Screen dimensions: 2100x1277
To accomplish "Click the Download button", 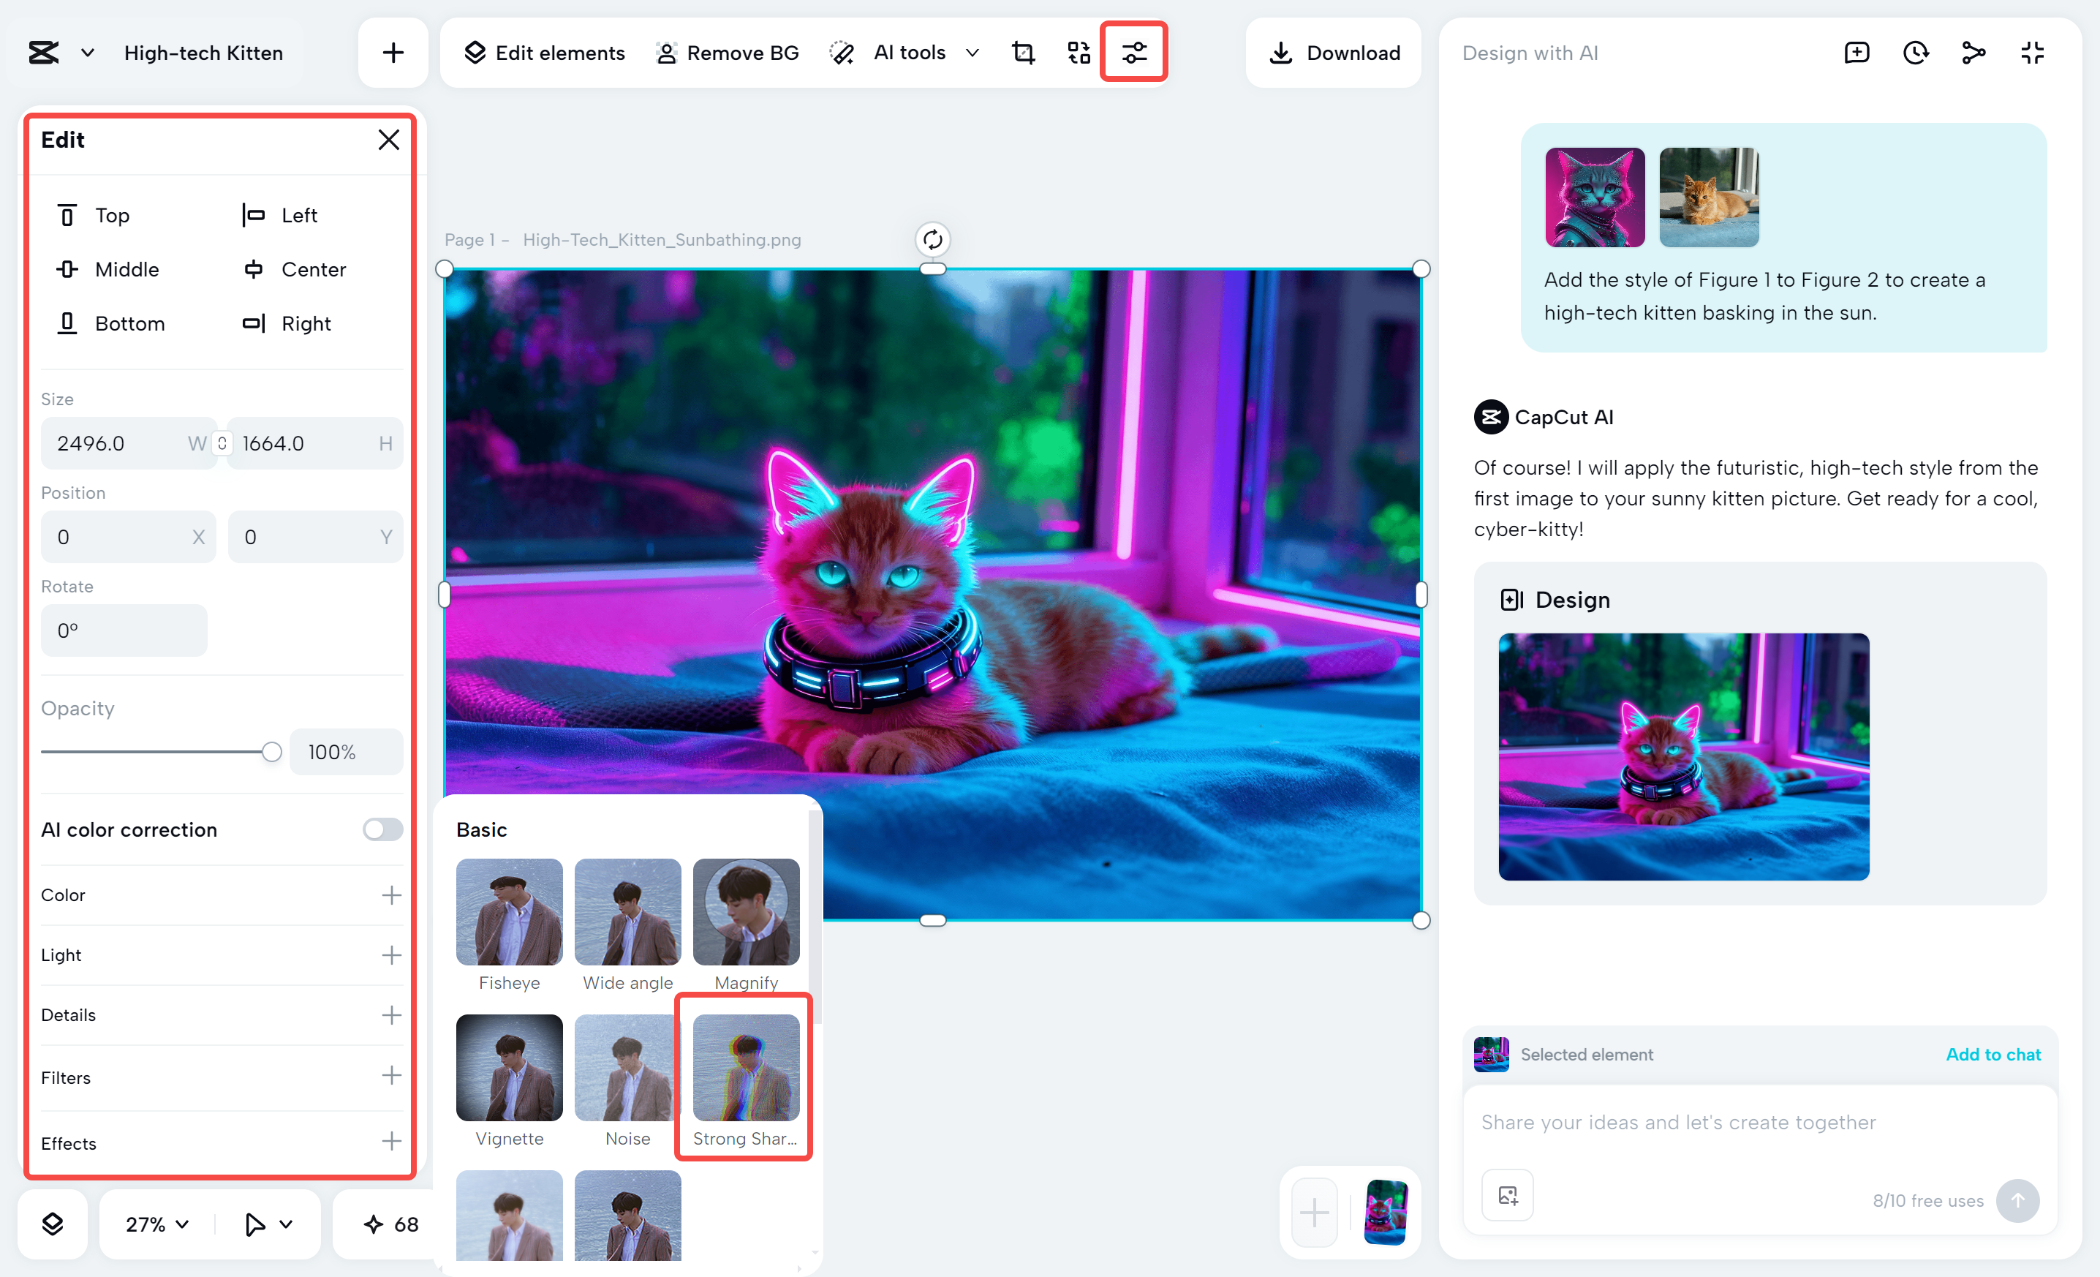I will [1333, 52].
